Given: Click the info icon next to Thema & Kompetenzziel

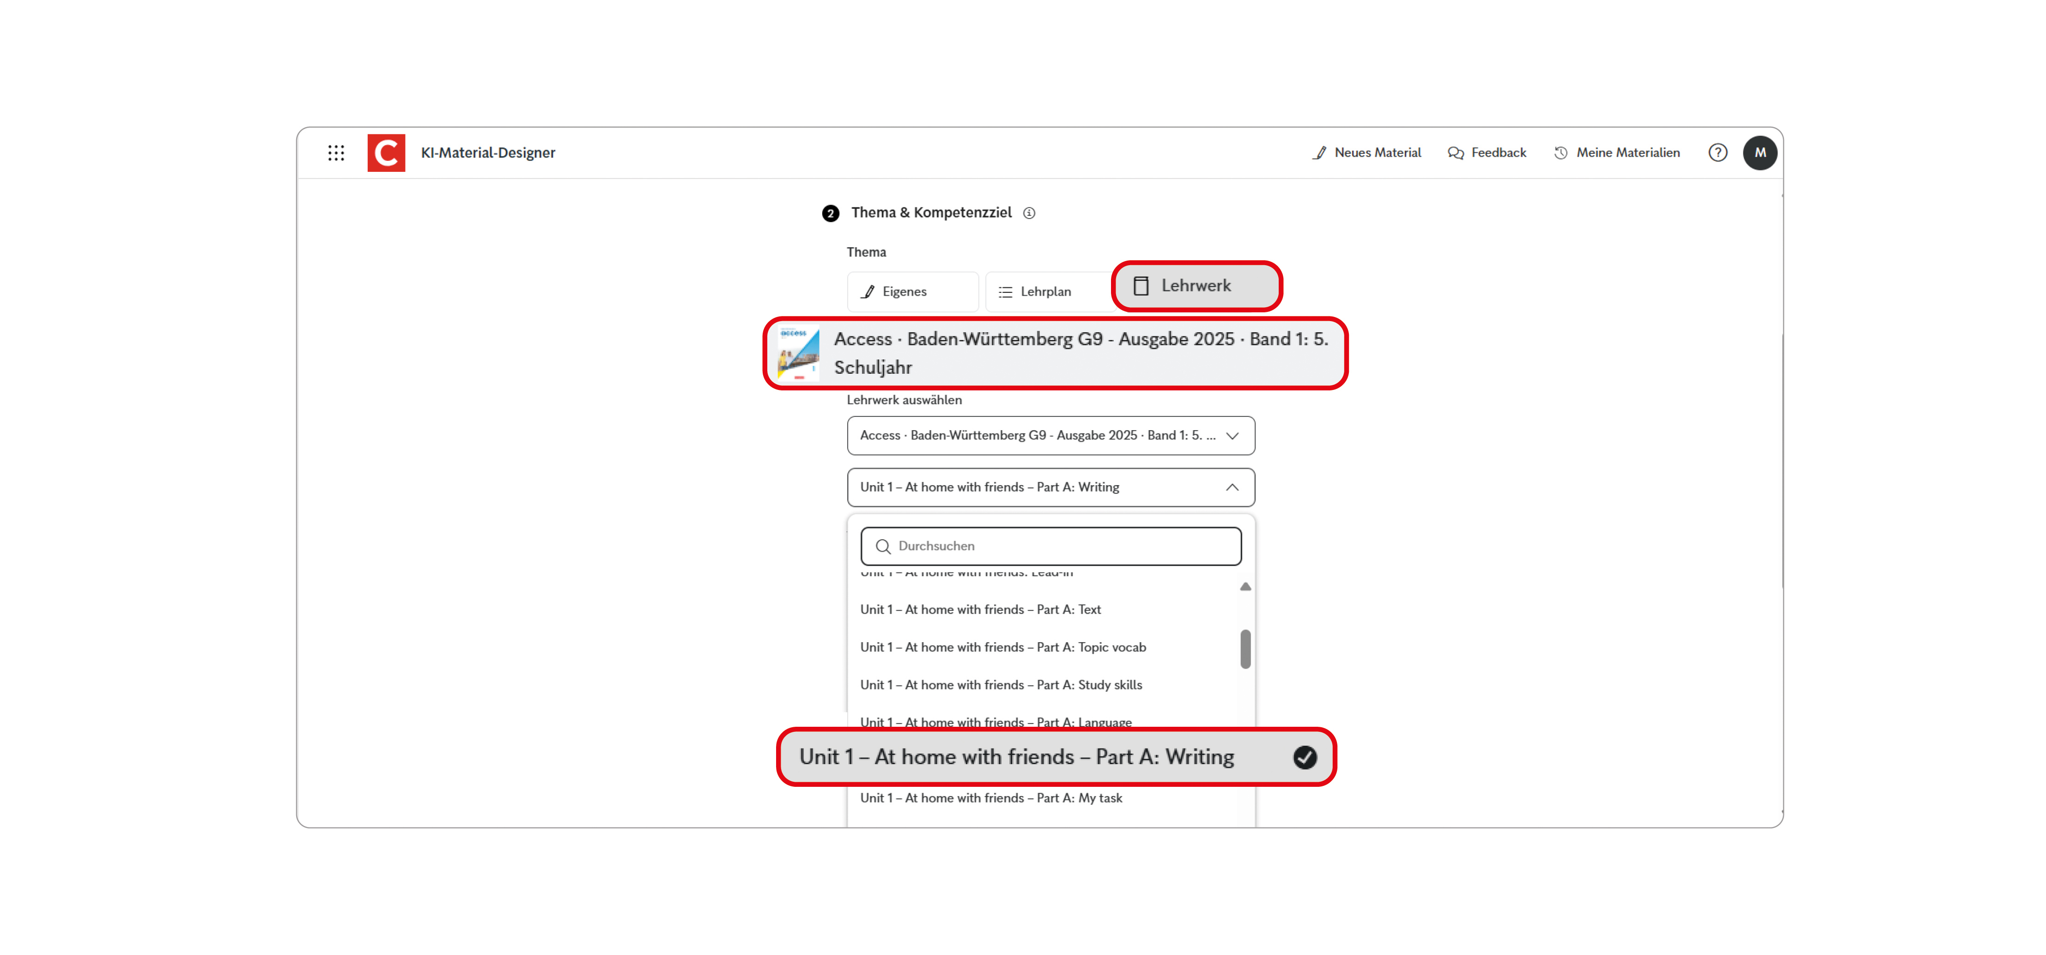Looking at the screenshot, I should [x=1029, y=213].
